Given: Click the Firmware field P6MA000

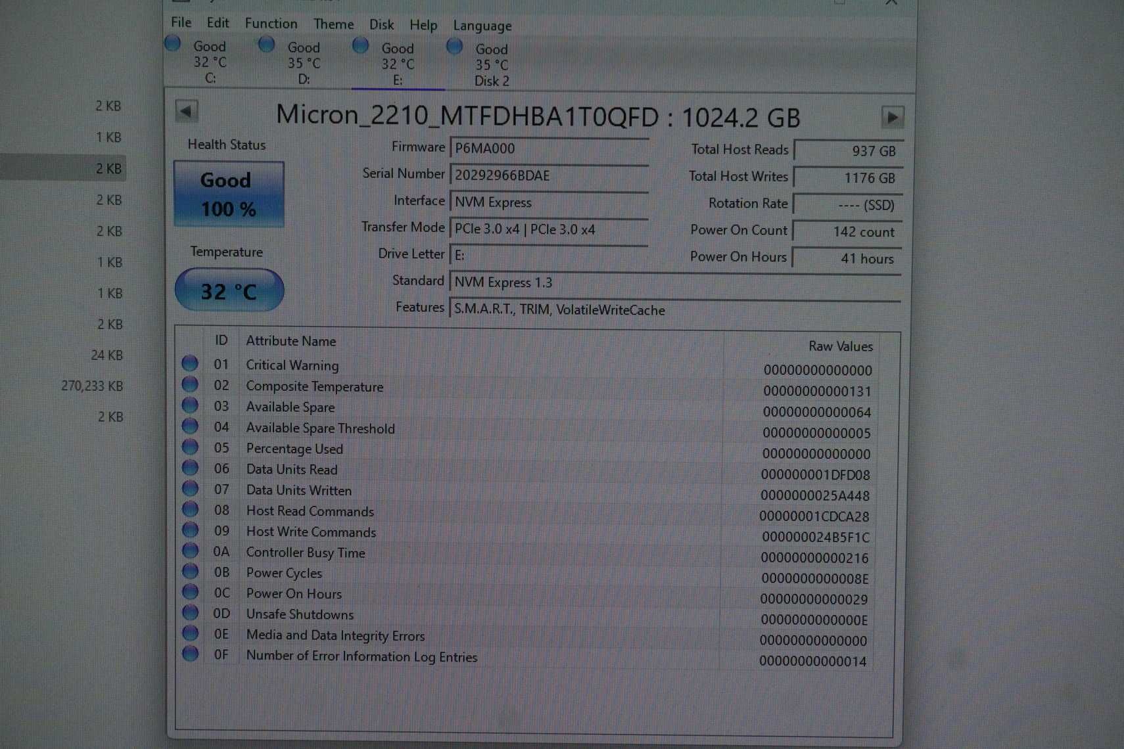Looking at the screenshot, I should coord(549,148).
